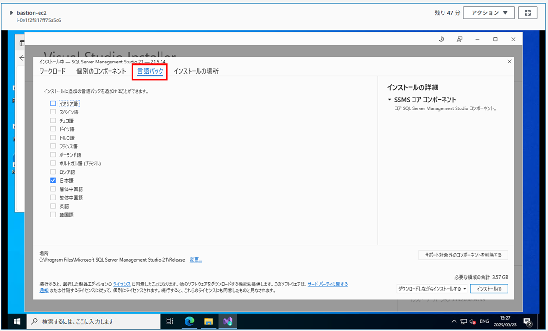Expand the bastion-ec2 instance triangle

tap(12, 13)
